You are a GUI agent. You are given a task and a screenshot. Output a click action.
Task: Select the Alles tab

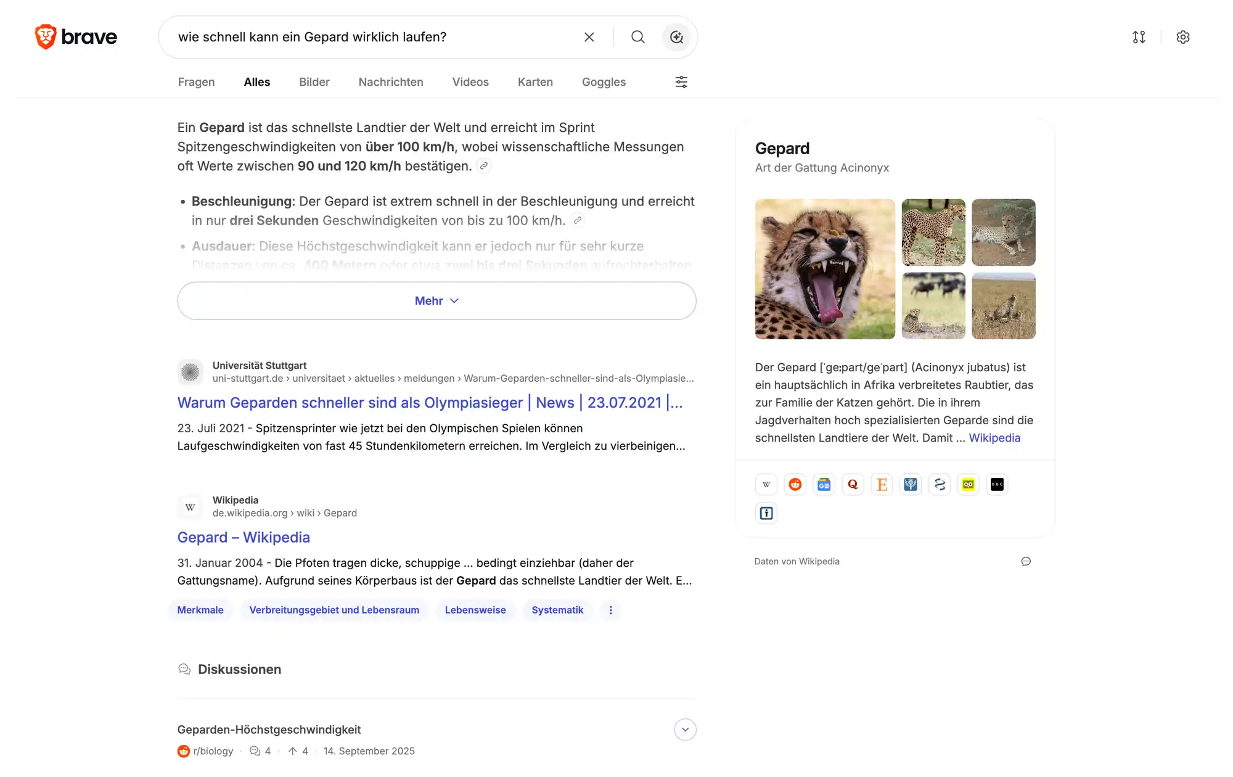click(x=257, y=82)
